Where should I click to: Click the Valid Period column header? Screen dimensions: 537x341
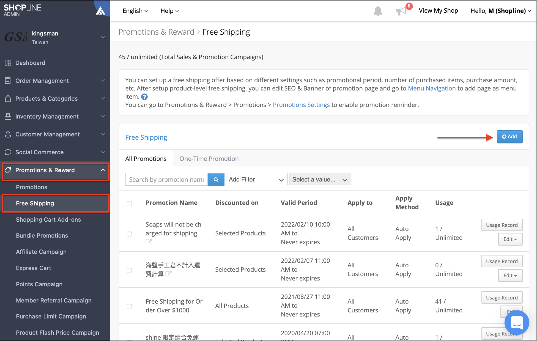[x=299, y=203]
